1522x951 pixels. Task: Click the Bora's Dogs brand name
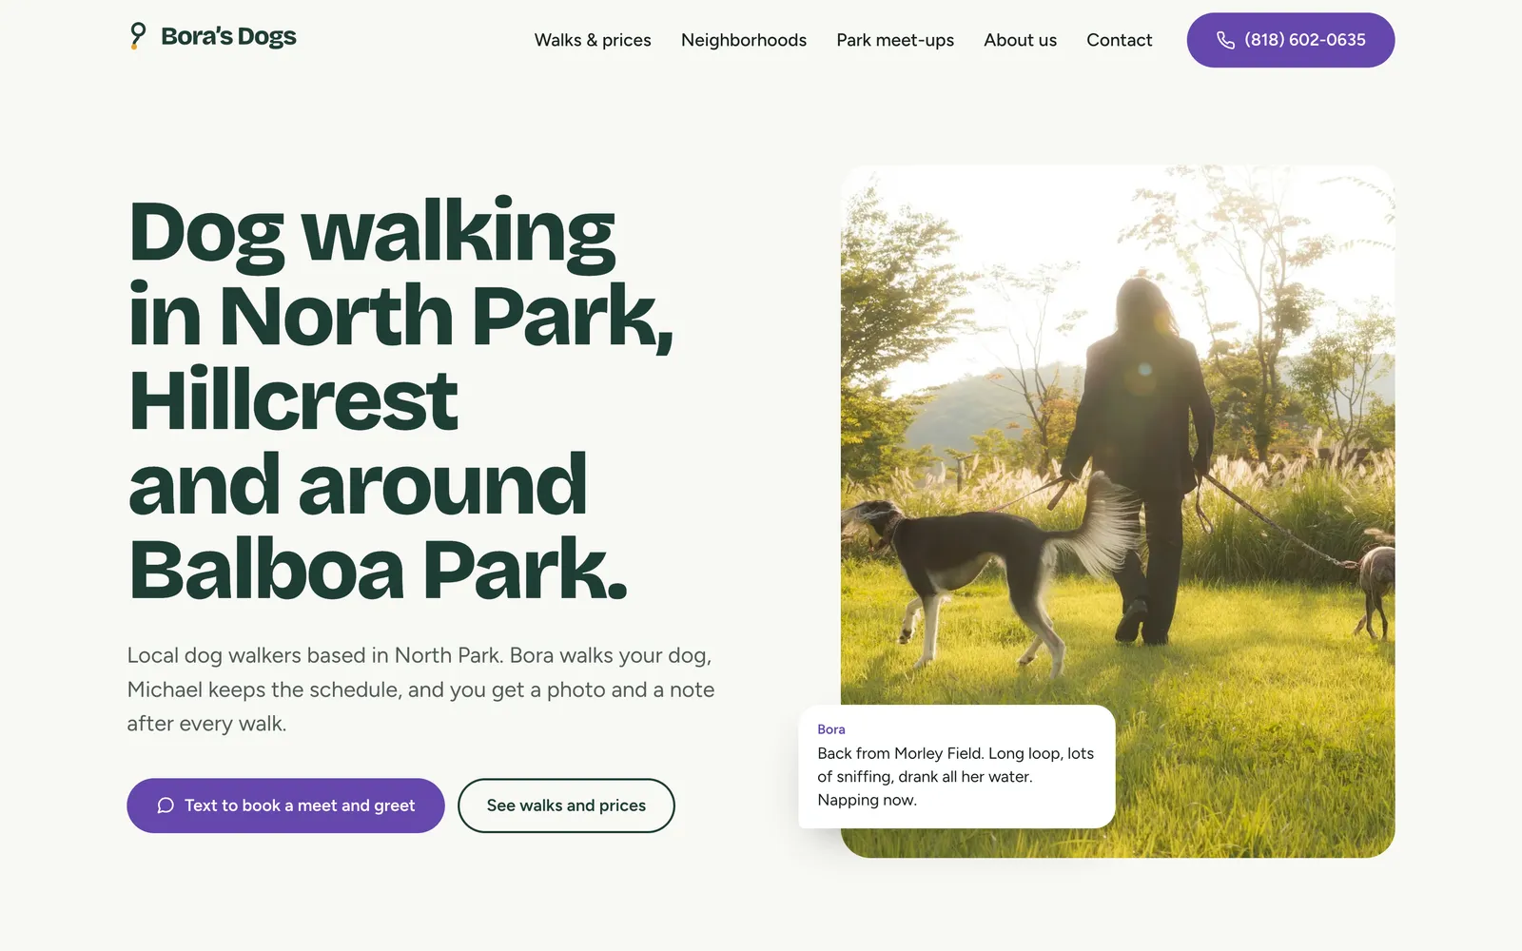coord(228,36)
